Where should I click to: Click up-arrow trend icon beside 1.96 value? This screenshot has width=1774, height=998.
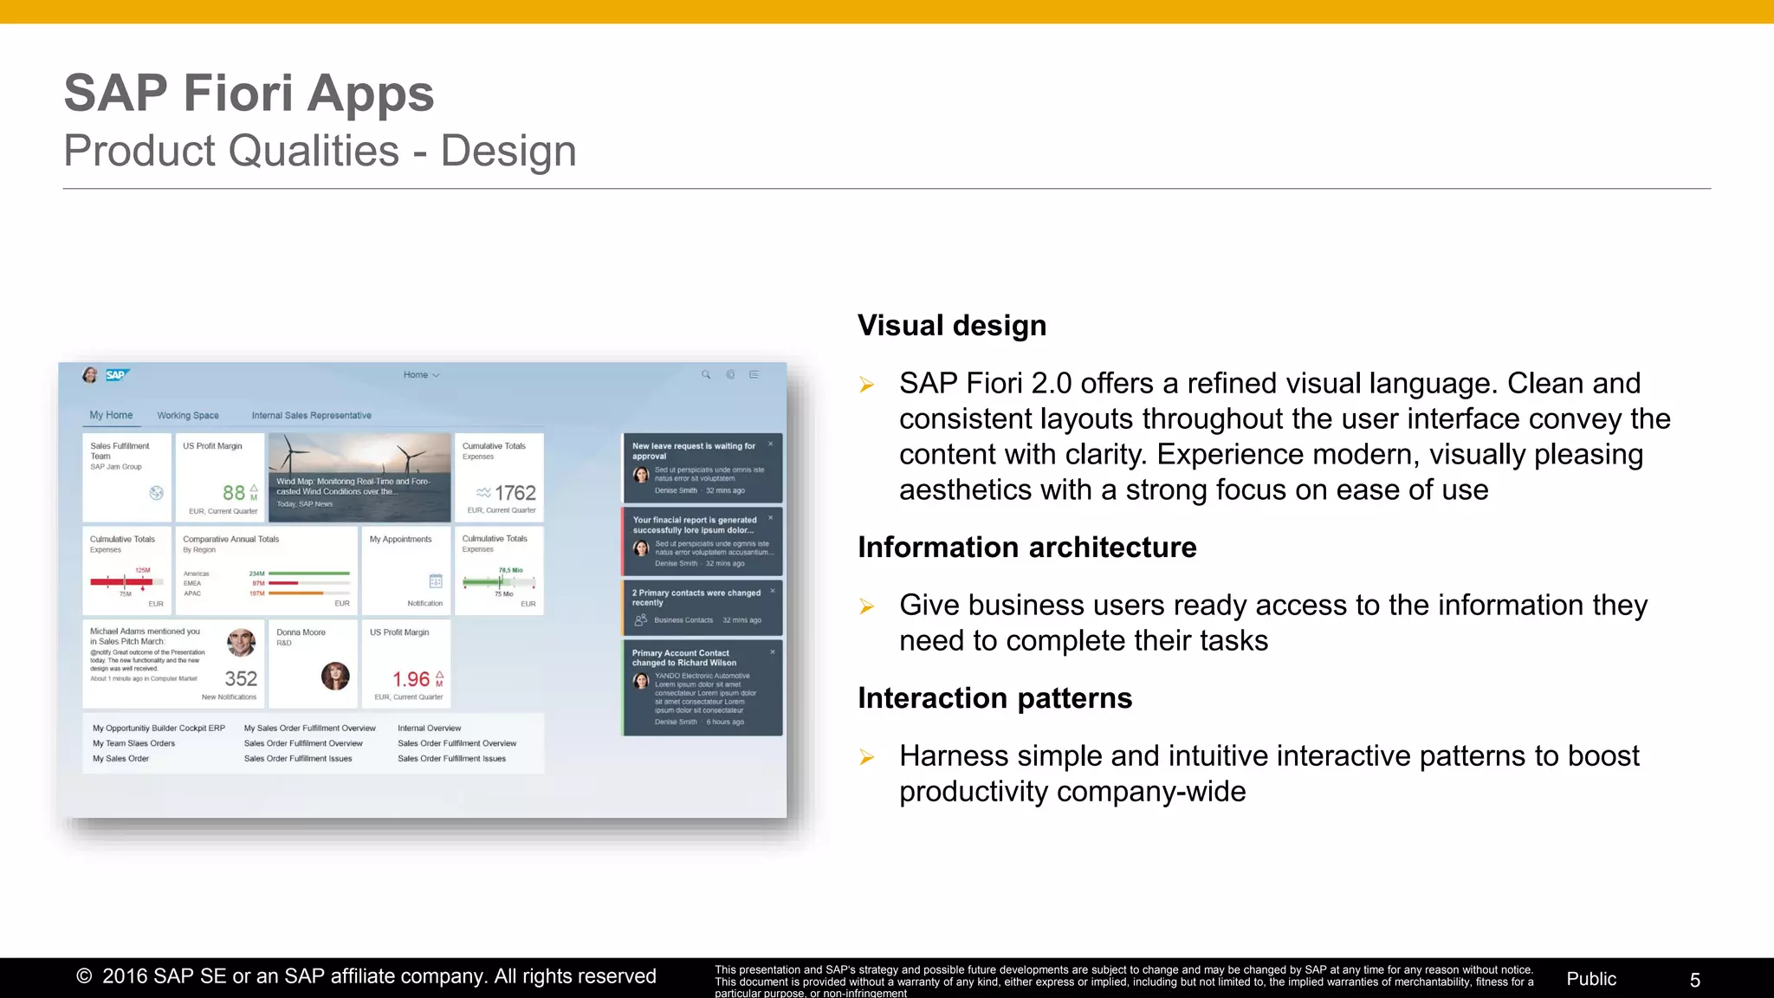pos(439,675)
